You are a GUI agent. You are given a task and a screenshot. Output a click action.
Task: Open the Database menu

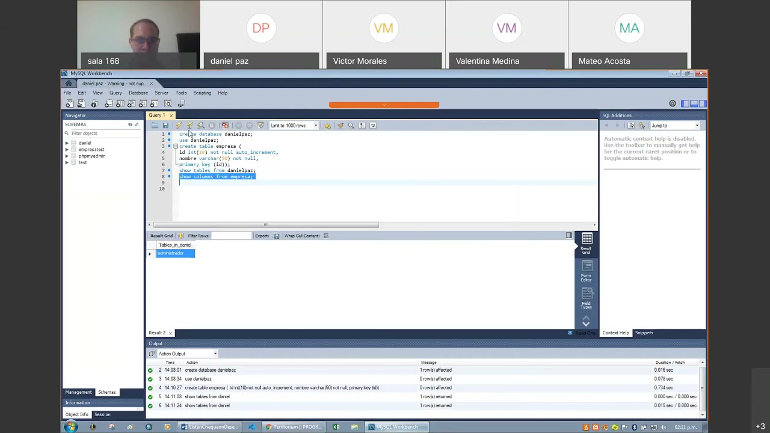pos(138,93)
